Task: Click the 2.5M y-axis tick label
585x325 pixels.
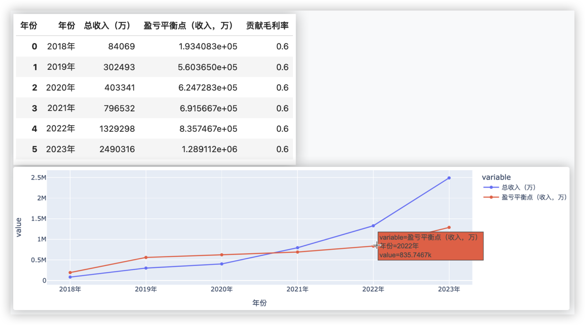Action: click(x=38, y=177)
